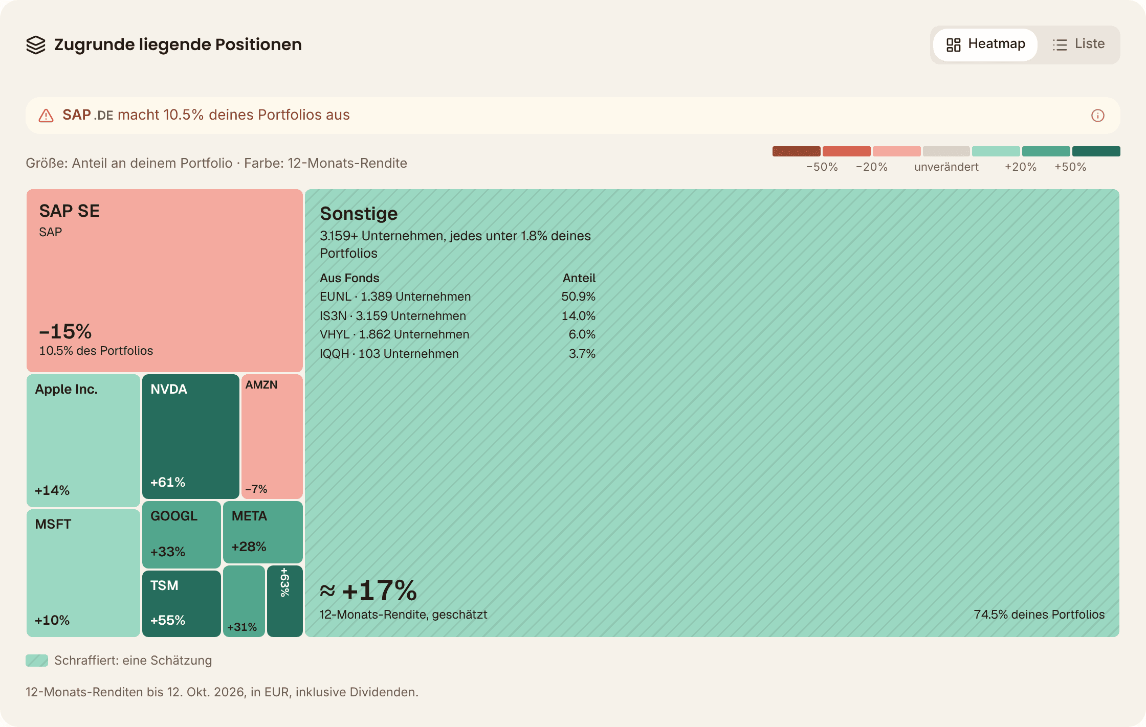
Task: Open the MSFT tile
Action: coord(83,573)
